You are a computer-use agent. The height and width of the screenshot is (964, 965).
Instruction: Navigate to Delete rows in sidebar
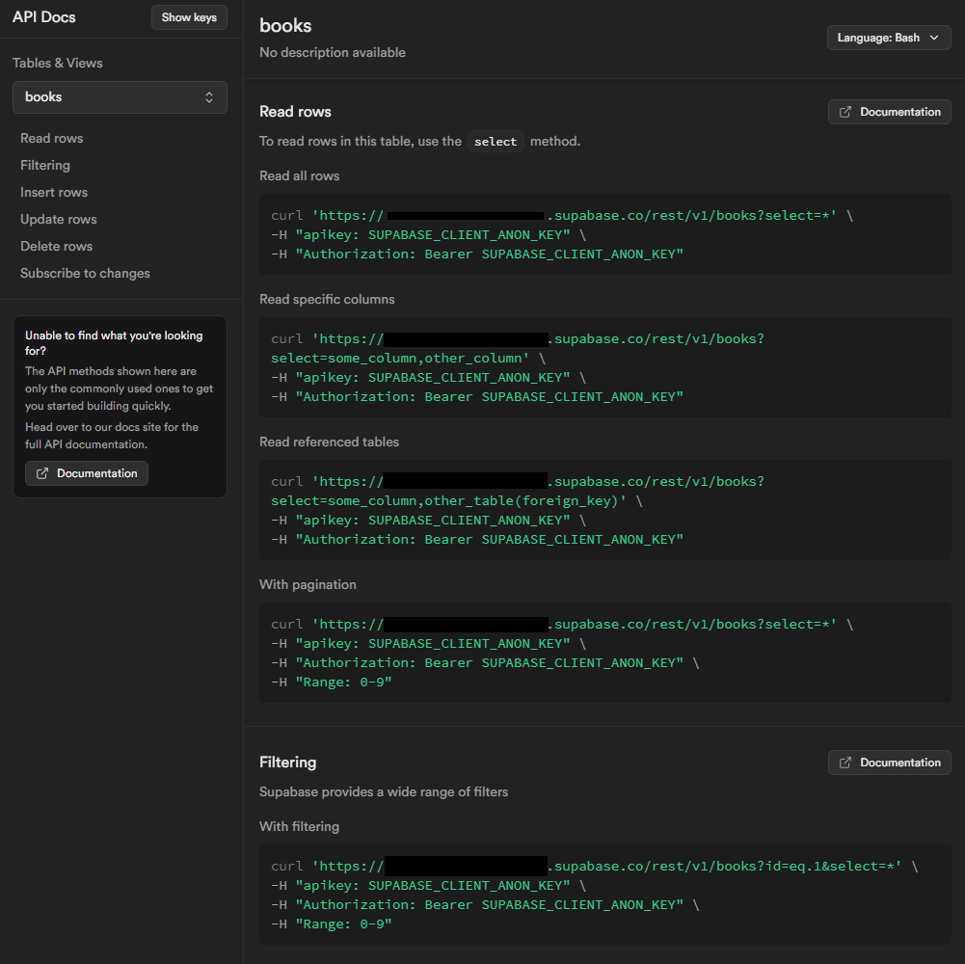[57, 246]
